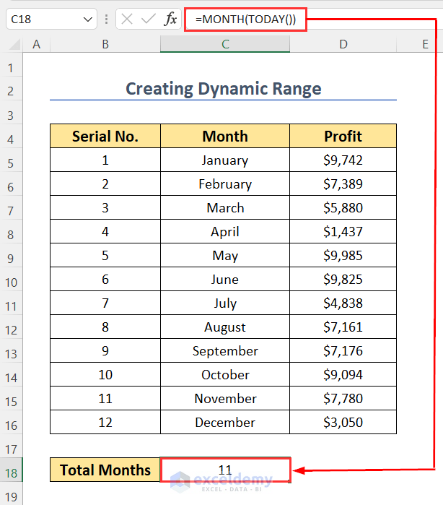Click the Creating Dynamic Range title cell
The image size is (443, 505).
point(224,89)
